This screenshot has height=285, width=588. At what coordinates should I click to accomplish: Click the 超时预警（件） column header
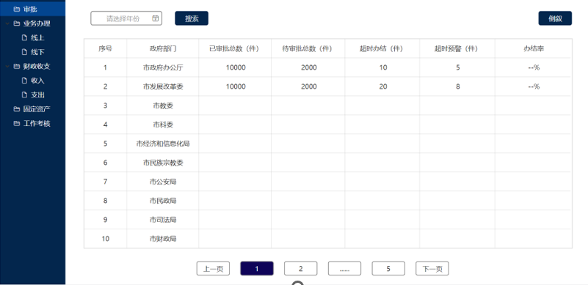pyautogui.click(x=457, y=48)
